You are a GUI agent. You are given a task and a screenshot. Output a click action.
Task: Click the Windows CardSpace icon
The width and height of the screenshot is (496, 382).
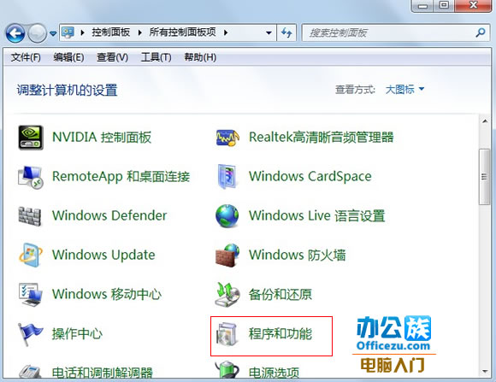point(227,177)
